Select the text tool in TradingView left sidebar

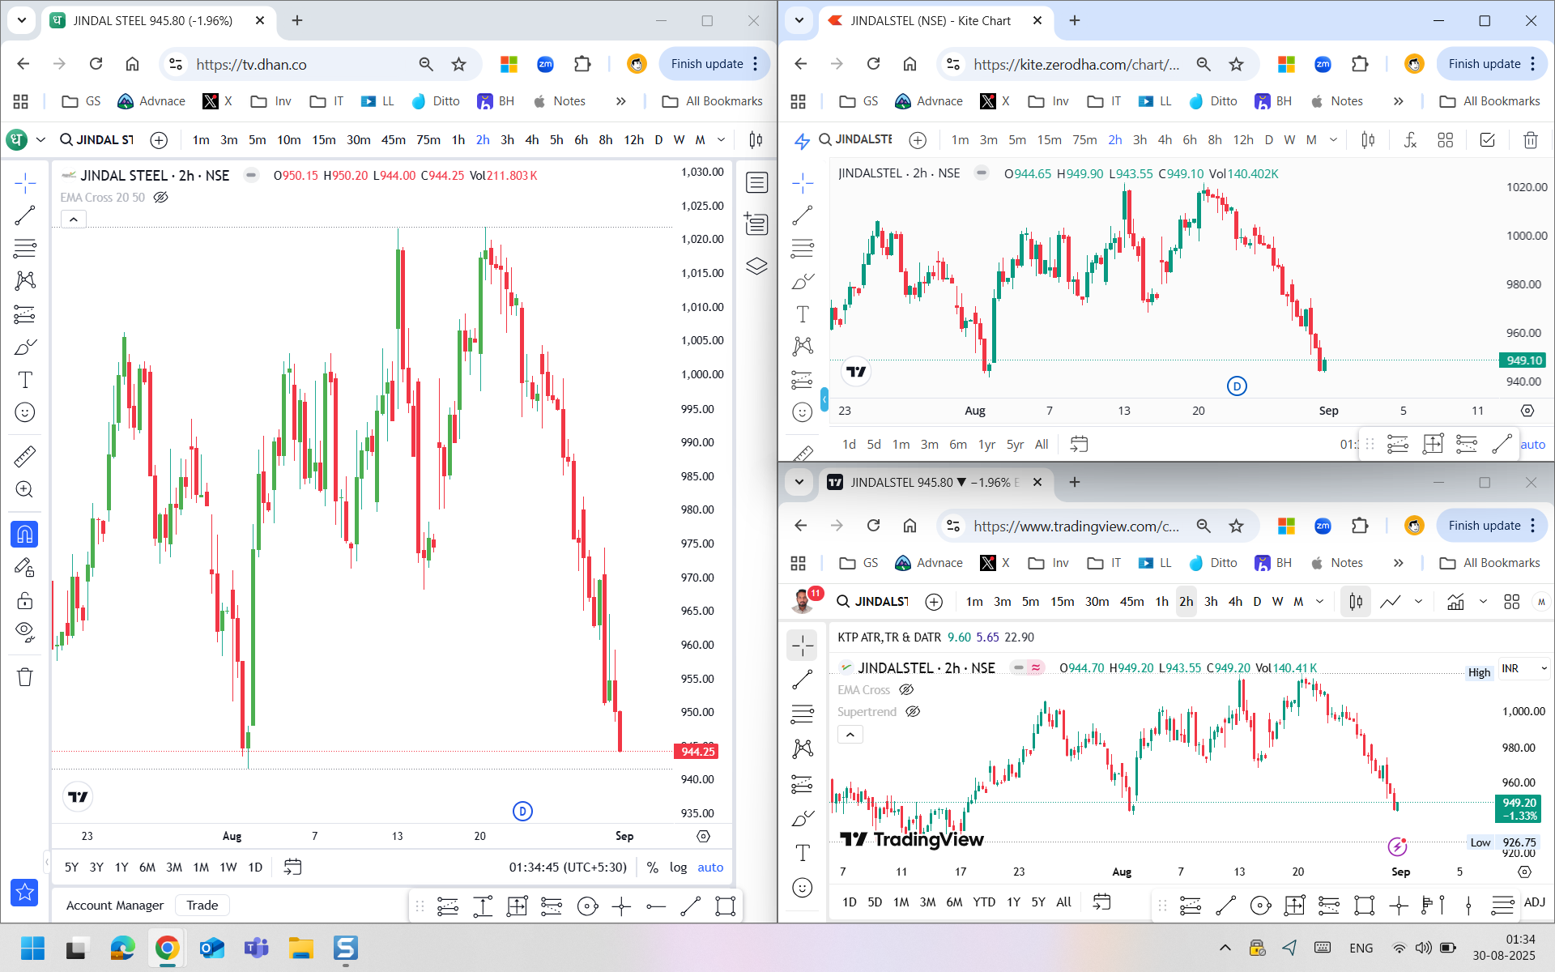(x=802, y=852)
